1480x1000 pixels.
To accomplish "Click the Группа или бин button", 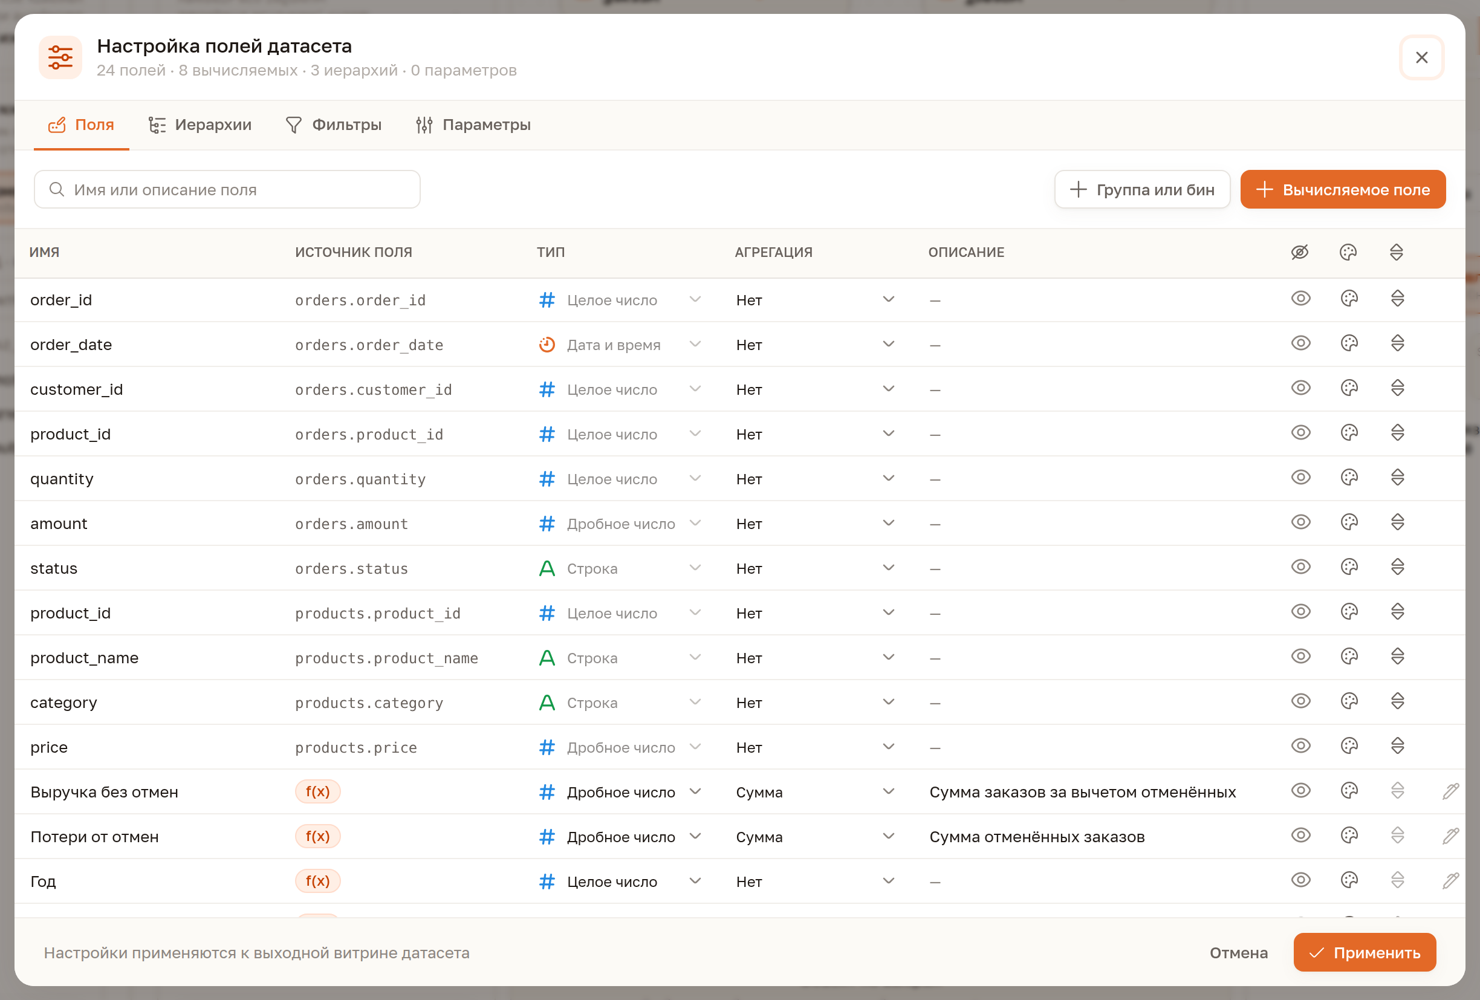I will 1142,189.
